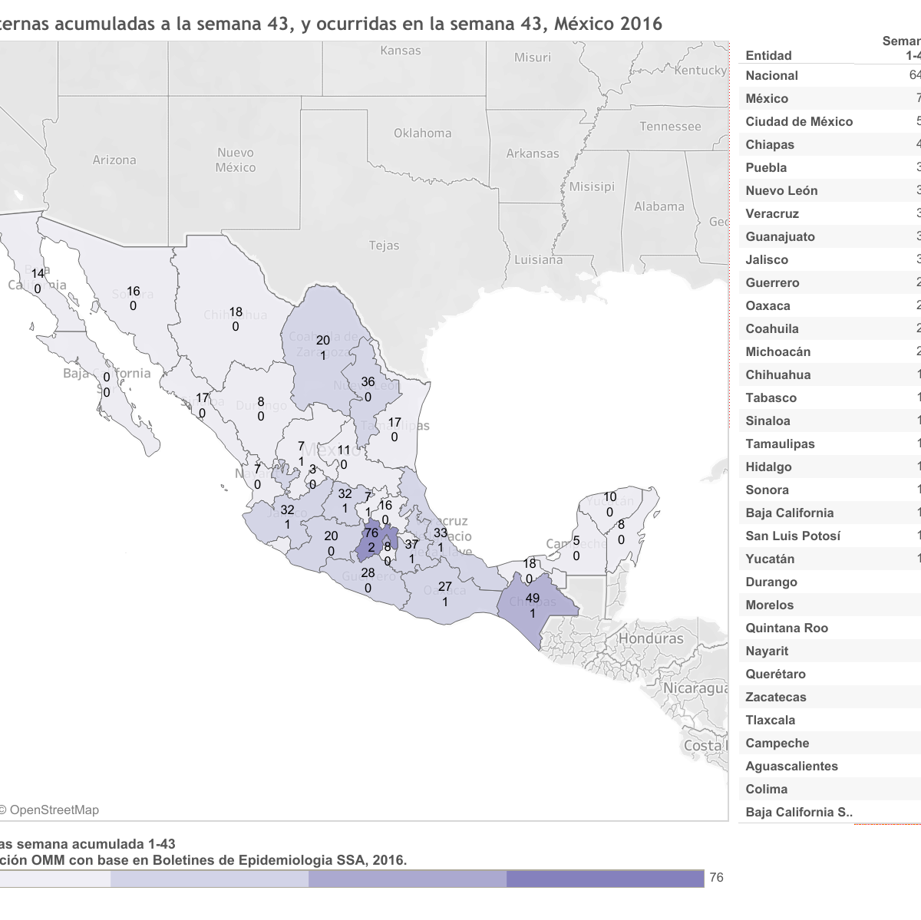Click the OpenStreetMap attribution link

[x=54, y=810]
